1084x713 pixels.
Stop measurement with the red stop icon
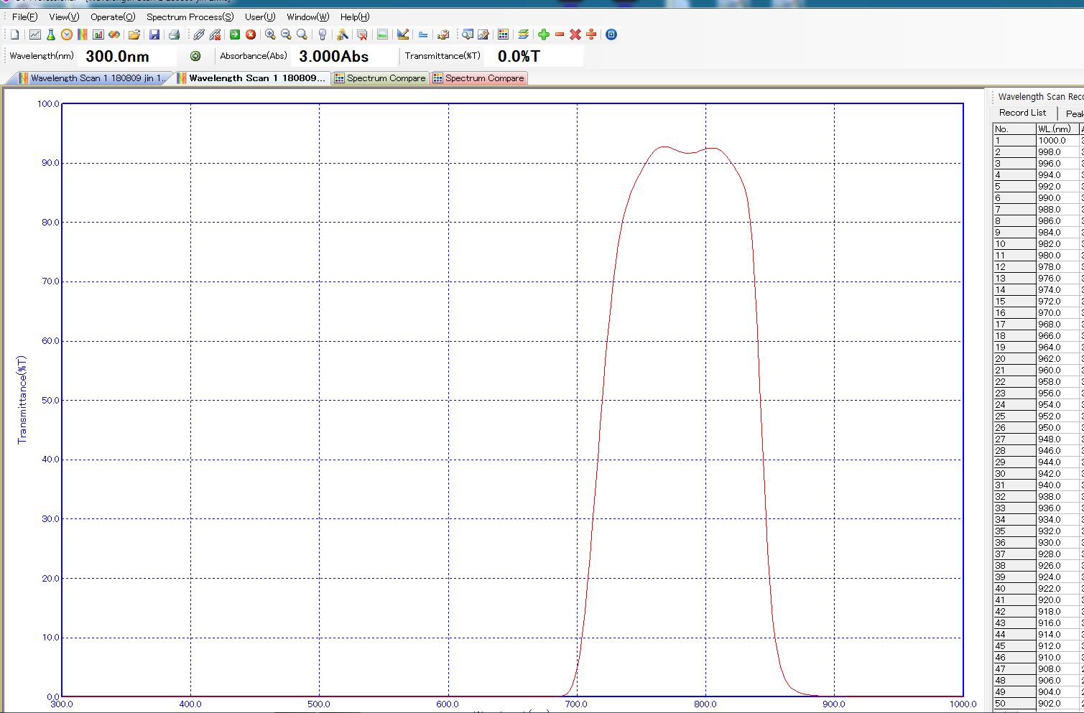pos(251,34)
